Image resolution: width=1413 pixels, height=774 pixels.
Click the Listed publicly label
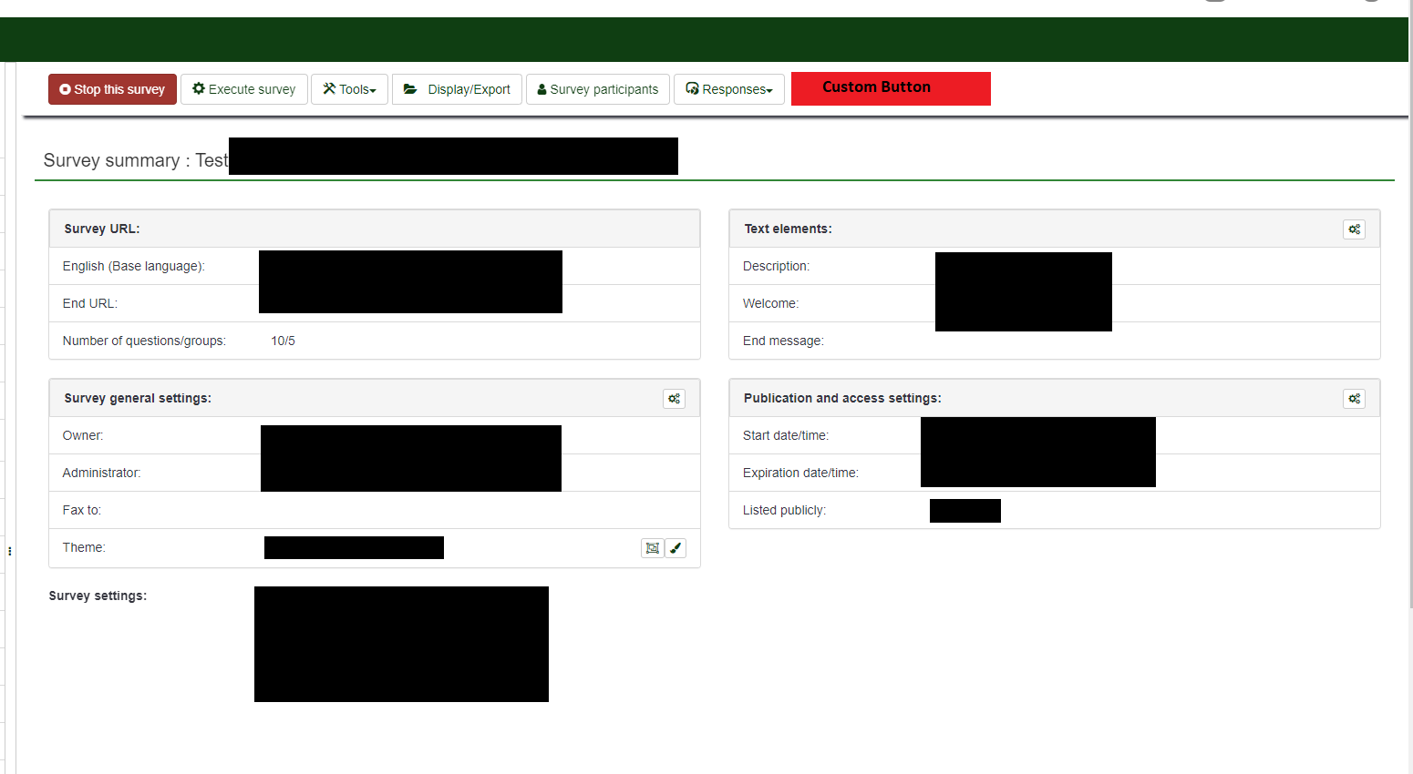coord(784,510)
